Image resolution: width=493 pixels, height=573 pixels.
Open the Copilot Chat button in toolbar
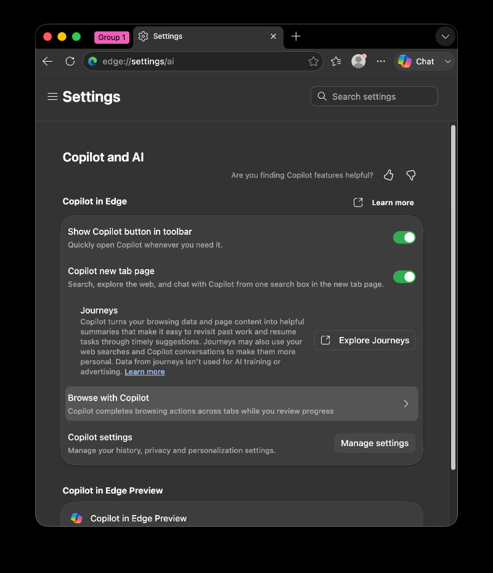click(x=416, y=62)
